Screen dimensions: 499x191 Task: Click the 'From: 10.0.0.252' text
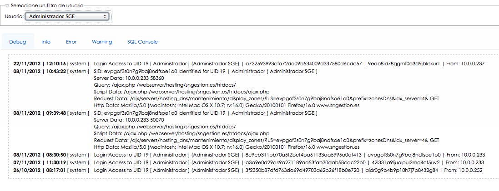464,171
